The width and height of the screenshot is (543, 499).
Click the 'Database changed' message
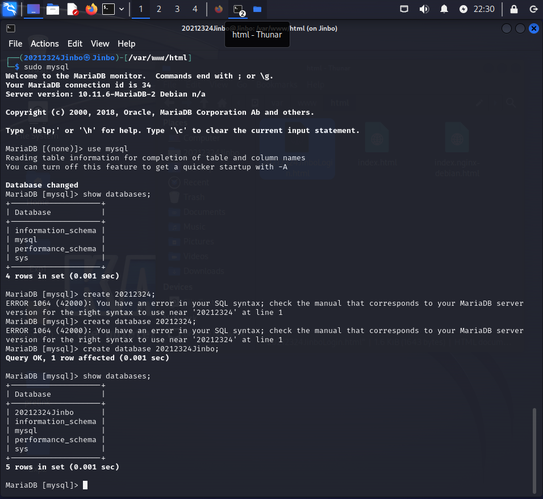[x=42, y=185]
